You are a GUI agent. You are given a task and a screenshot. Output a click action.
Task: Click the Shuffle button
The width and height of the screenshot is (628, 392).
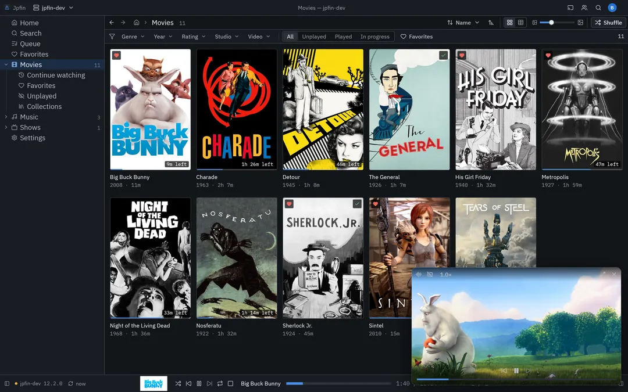pos(608,23)
